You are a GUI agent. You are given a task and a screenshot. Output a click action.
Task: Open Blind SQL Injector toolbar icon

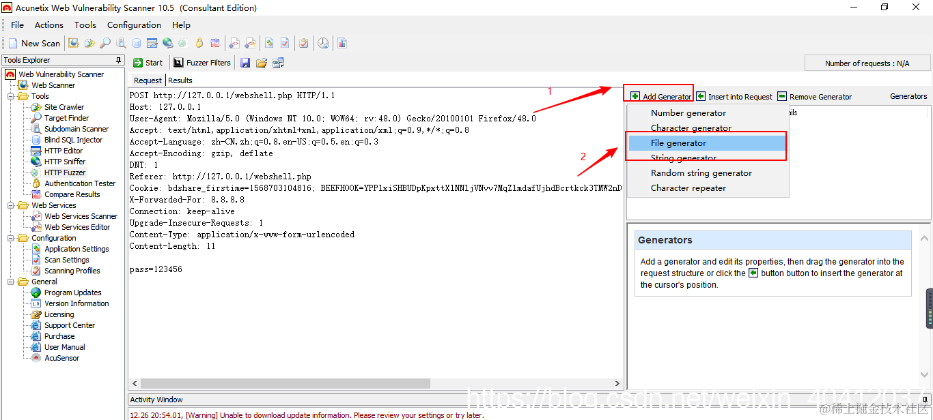(x=137, y=43)
